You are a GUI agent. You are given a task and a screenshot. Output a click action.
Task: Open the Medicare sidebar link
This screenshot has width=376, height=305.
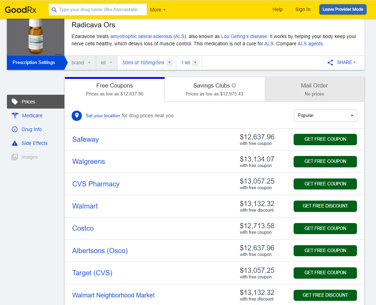click(x=32, y=115)
